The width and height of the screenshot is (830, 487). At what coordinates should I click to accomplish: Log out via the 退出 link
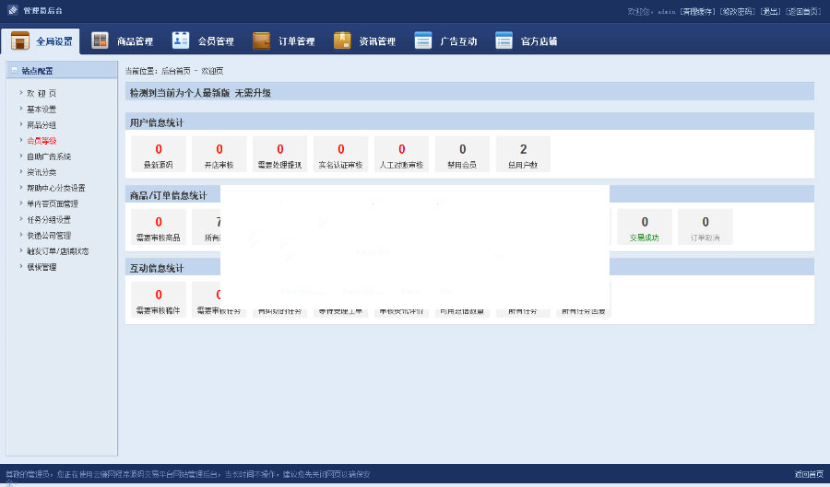click(770, 11)
